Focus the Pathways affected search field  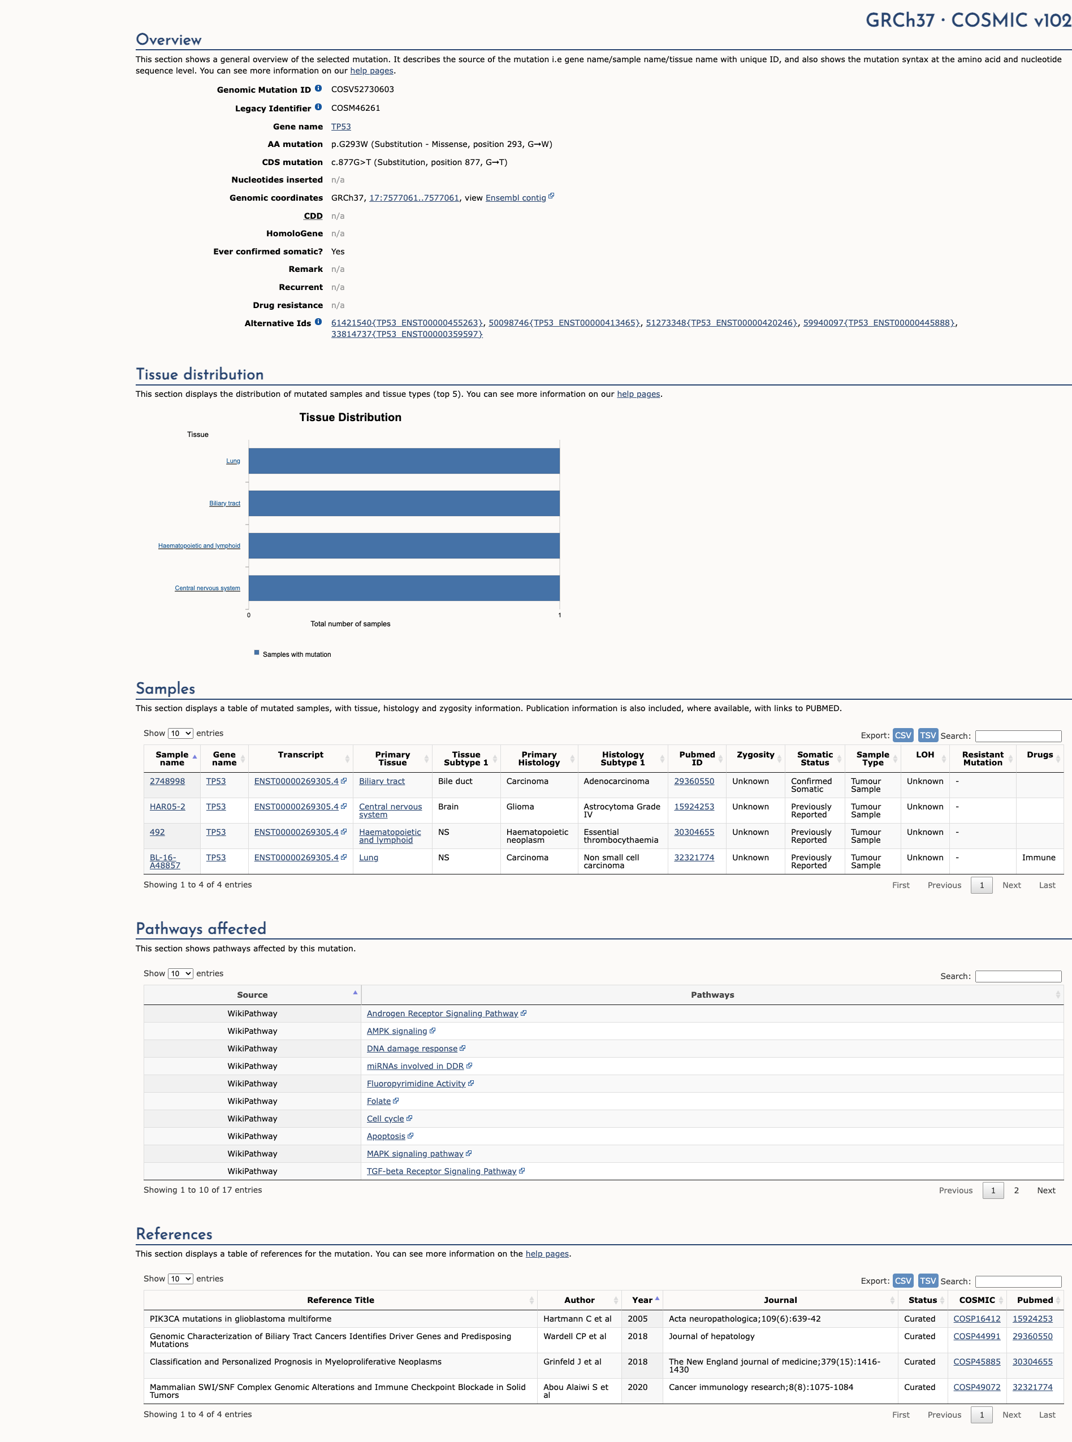point(1018,976)
